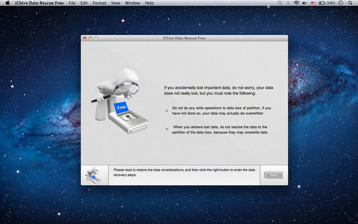Open the File menu

click(72, 3)
